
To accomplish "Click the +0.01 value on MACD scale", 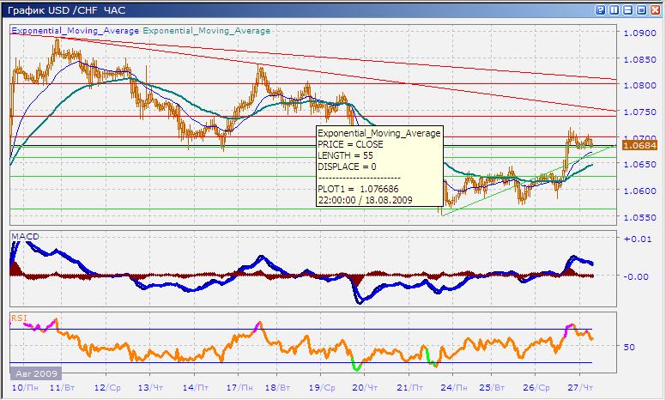I will pyautogui.click(x=636, y=239).
